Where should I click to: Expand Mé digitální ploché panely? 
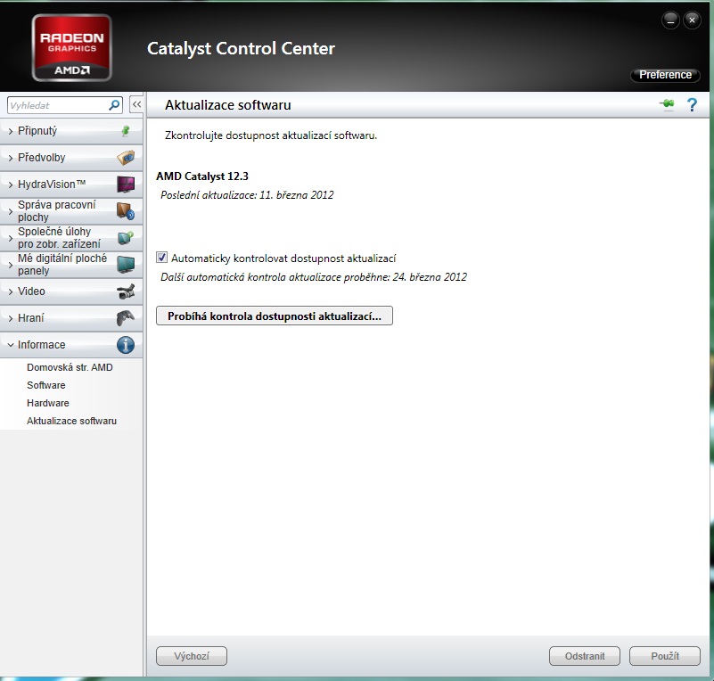coord(71,265)
